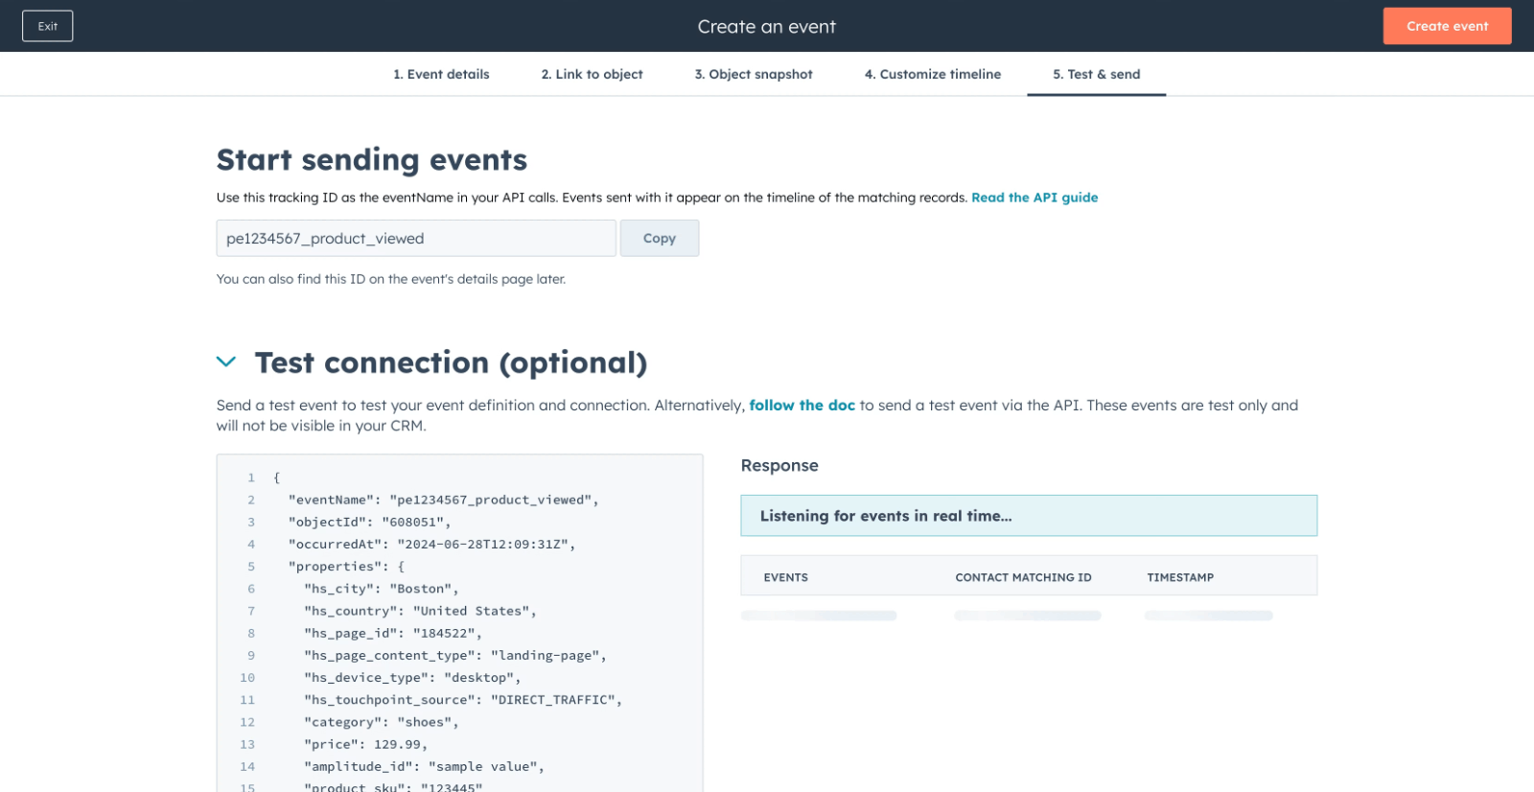
Task: Switch to Object snapshot step
Action: pyautogui.click(x=754, y=74)
